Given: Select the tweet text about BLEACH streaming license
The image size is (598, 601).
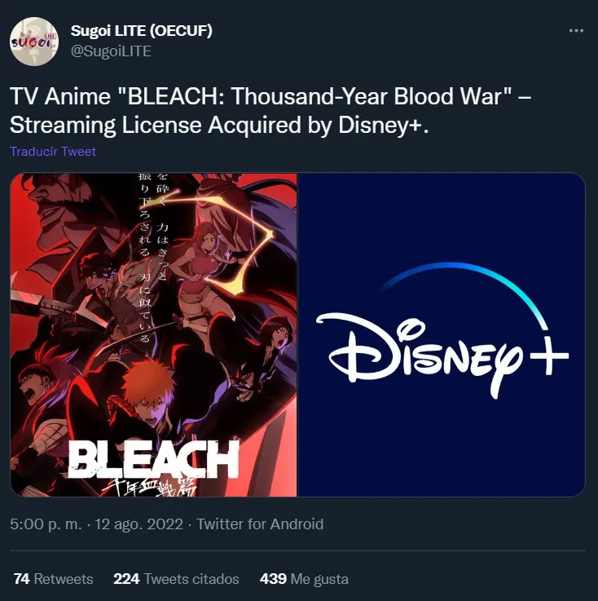Looking at the screenshot, I should pyautogui.click(x=270, y=110).
